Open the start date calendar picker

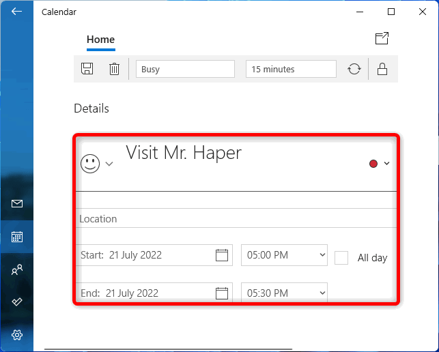pos(222,255)
